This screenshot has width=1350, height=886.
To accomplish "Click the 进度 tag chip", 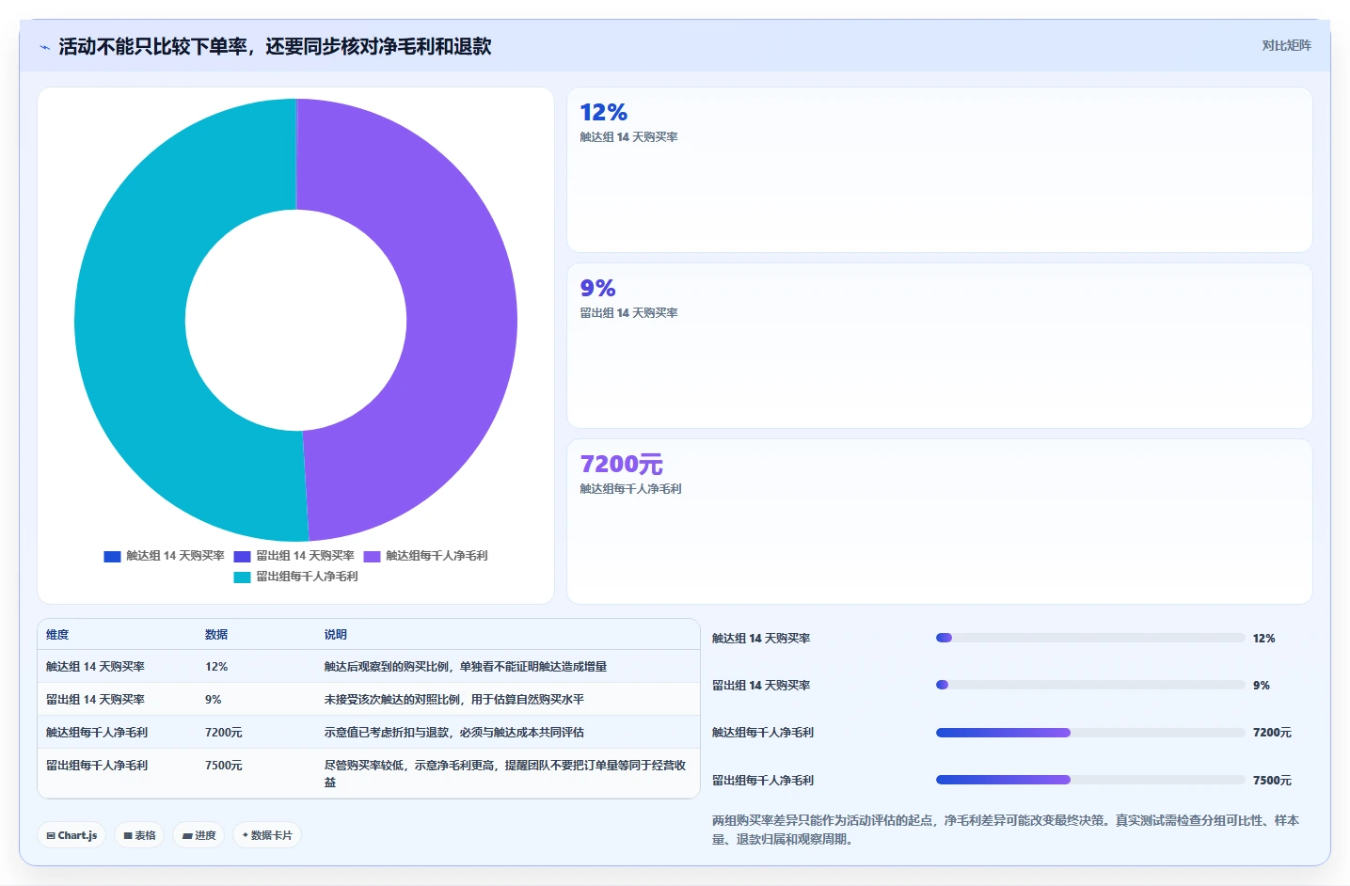I will click(199, 835).
